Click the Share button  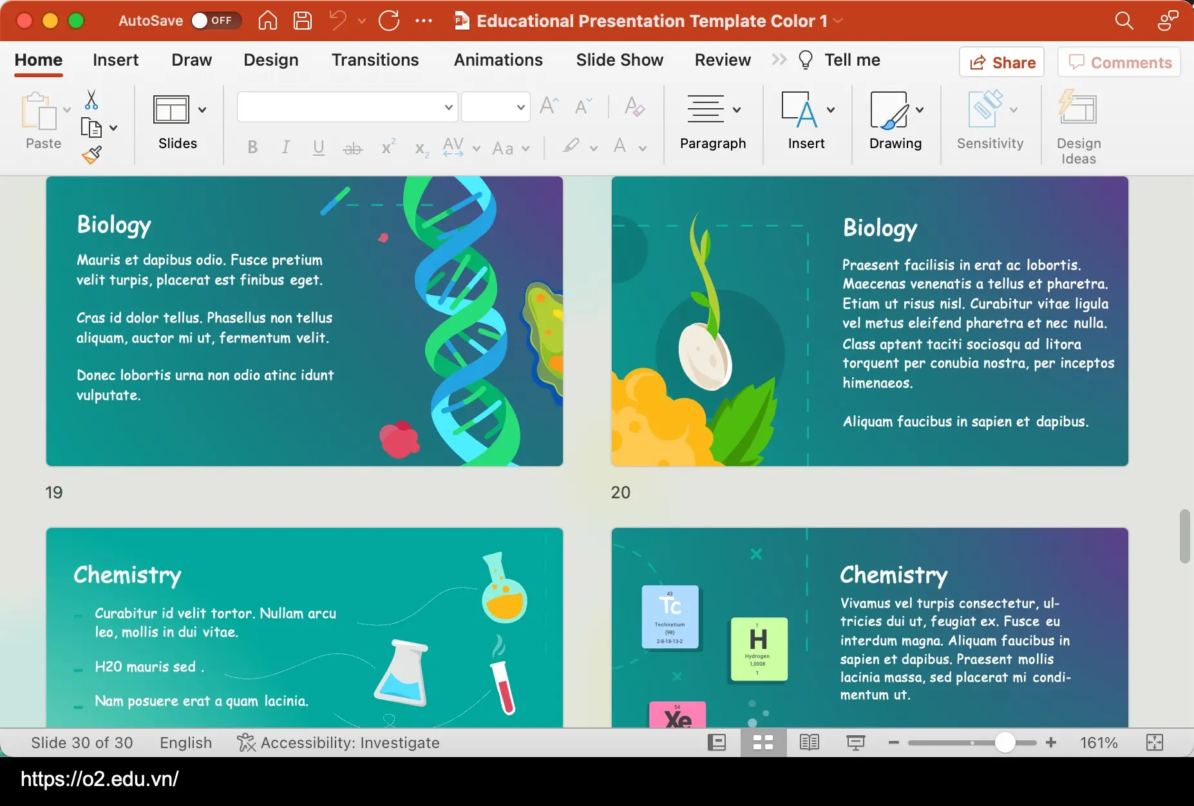point(1001,62)
